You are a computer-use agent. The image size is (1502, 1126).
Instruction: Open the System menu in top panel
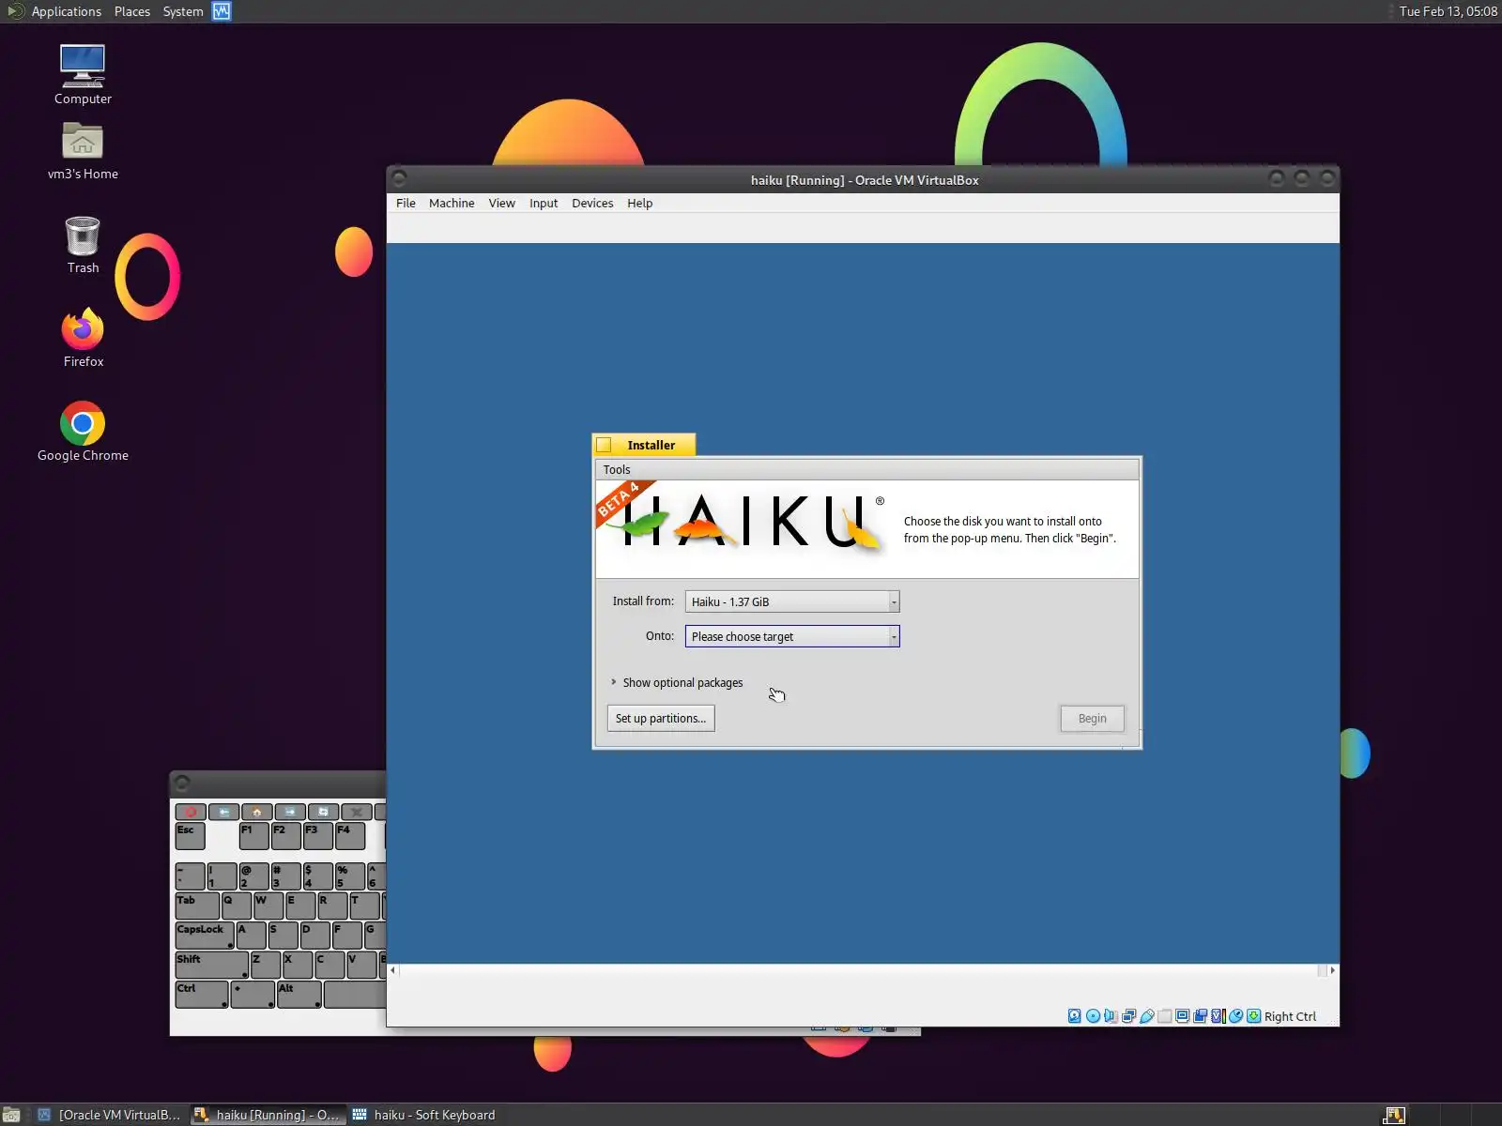183,11
